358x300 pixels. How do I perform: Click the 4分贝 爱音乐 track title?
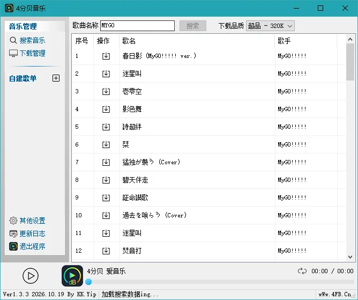[106, 271]
